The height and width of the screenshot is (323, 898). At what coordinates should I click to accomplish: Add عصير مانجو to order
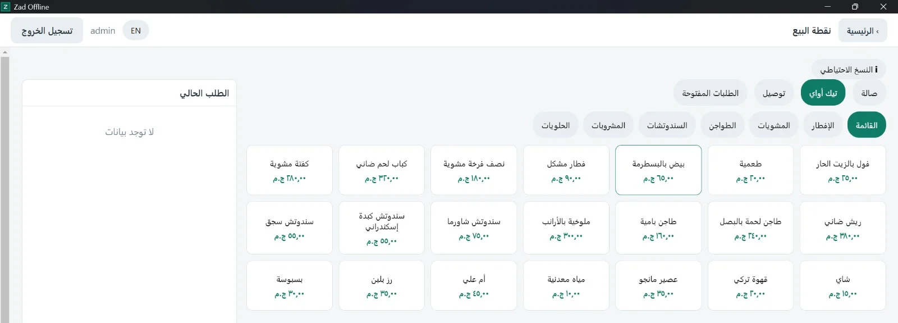click(658, 285)
